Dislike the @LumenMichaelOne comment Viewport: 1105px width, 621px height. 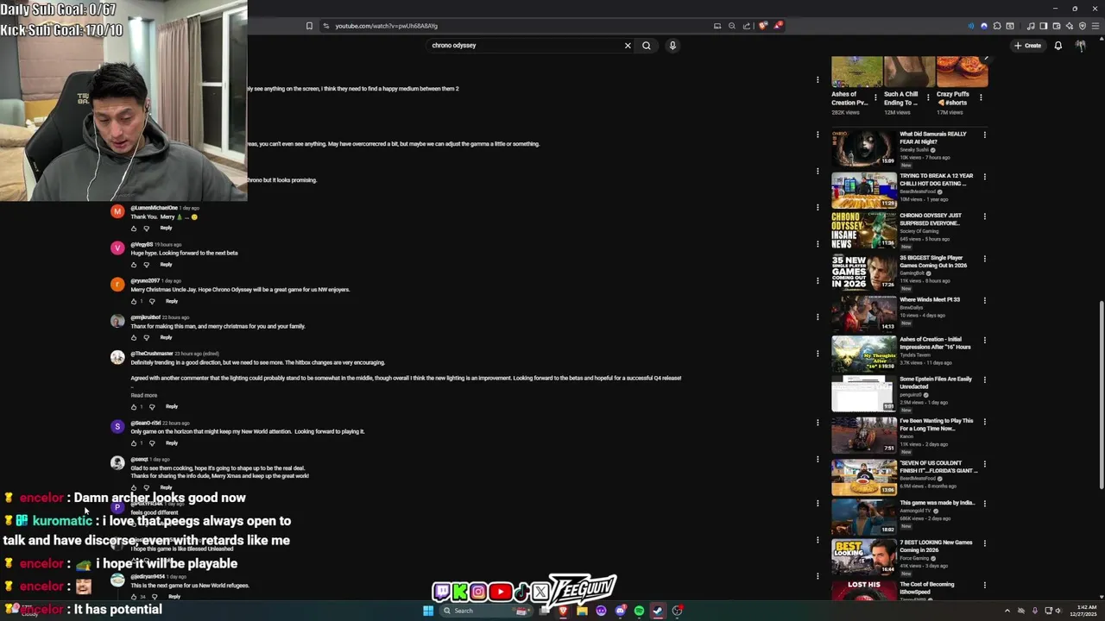point(146,229)
